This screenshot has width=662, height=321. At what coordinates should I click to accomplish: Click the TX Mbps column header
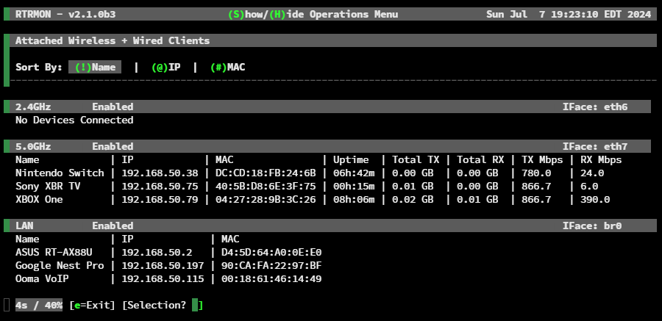542,160
